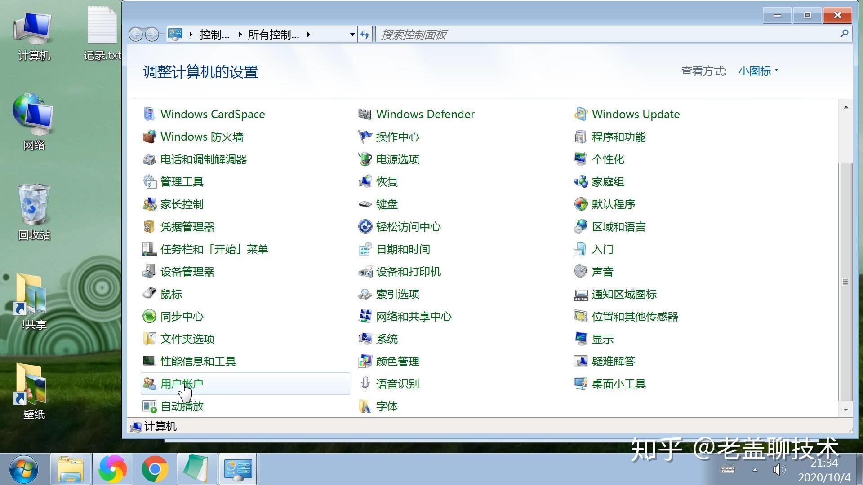Open the 索引选项 link

coord(398,294)
